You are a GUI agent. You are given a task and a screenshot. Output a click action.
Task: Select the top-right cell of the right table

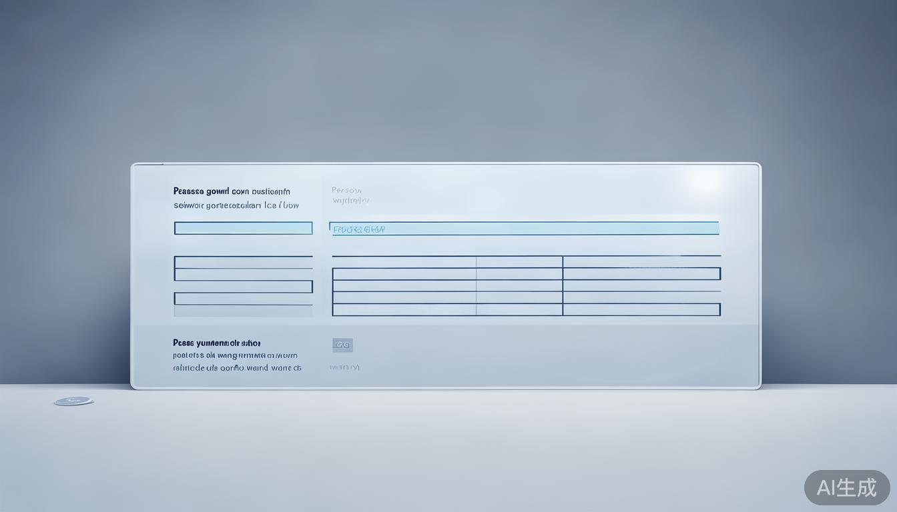pyautogui.click(x=641, y=262)
